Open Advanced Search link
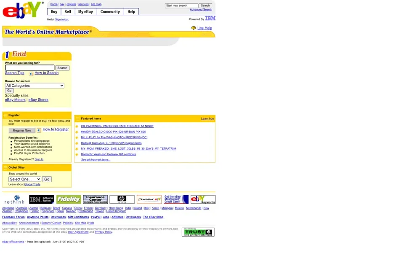Viewport: 404px width, 253px height. click(201, 10)
